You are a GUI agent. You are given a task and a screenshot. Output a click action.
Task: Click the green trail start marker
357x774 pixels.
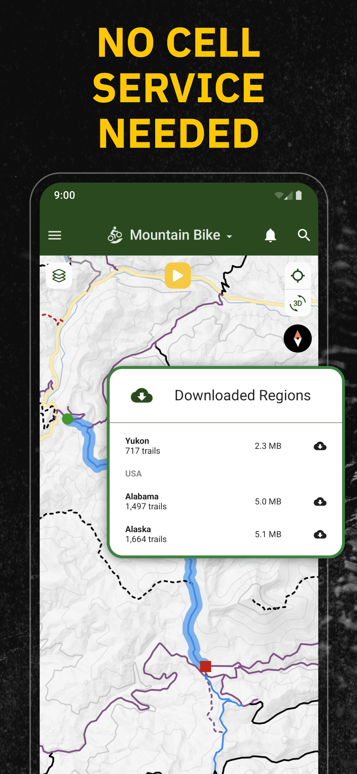[68, 419]
